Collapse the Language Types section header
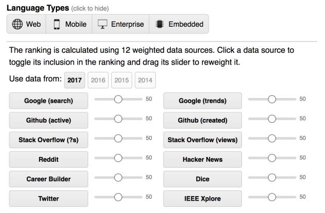 point(57,8)
